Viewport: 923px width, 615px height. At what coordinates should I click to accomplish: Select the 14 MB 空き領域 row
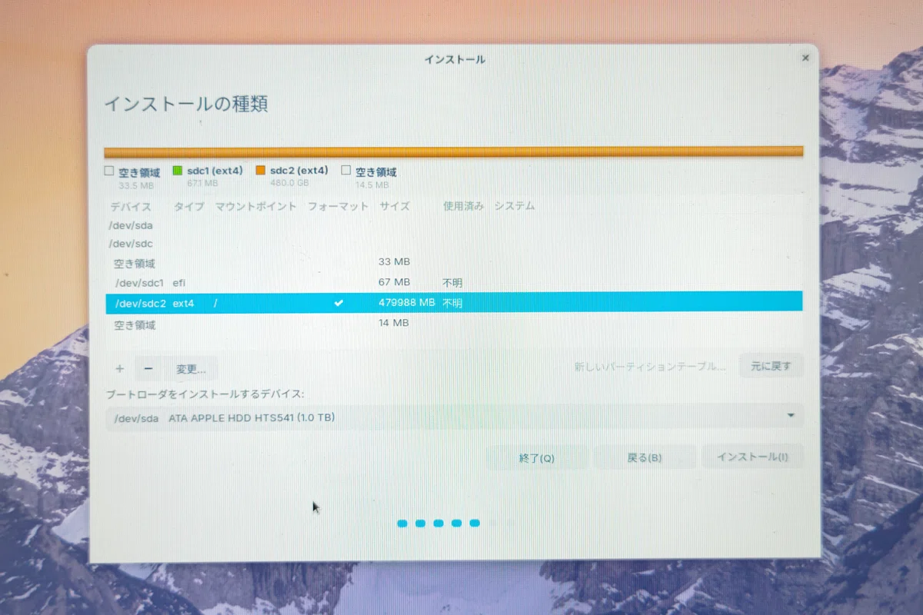(454, 324)
